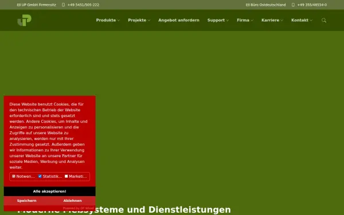Expand the Karriere menu chevron

point(282,21)
